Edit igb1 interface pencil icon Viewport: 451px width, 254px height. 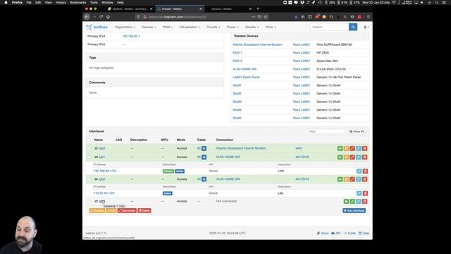pos(359,157)
